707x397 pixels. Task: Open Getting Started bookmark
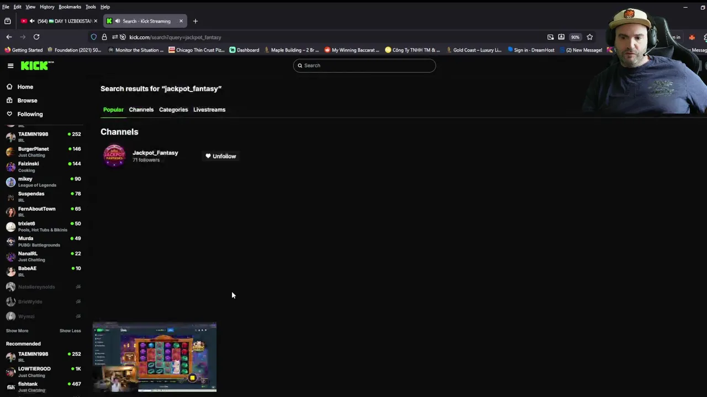point(23,50)
